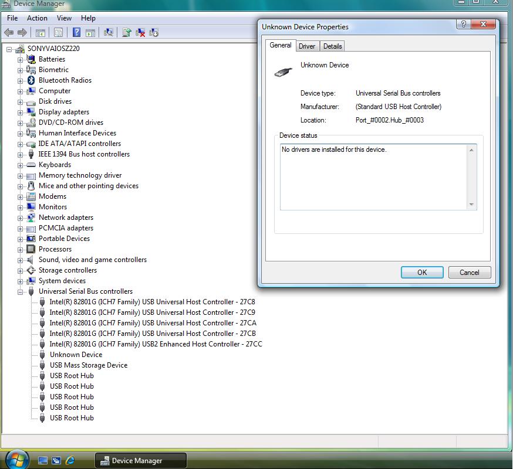Launch Internet Explorer from Quick Launch

pyautogui.click(x=70, y=461)
